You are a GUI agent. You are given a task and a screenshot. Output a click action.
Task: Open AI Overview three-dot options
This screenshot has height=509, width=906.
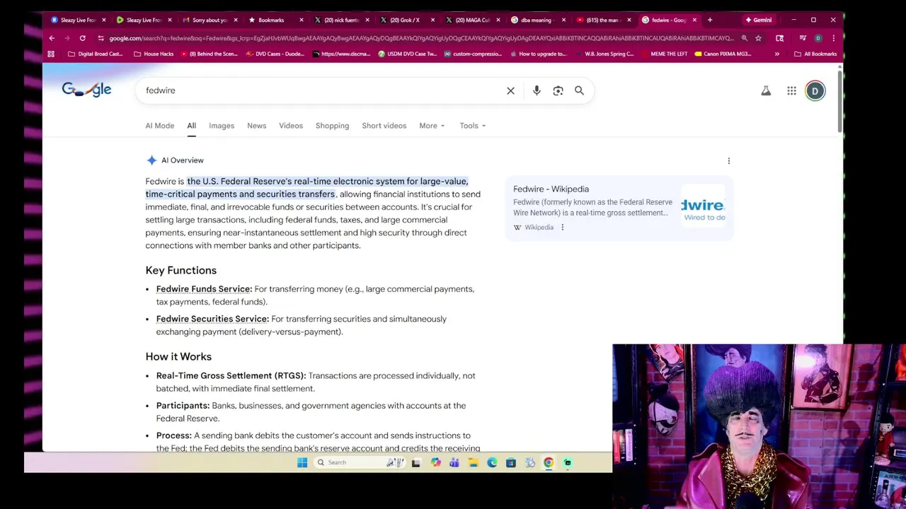point(728,160)
